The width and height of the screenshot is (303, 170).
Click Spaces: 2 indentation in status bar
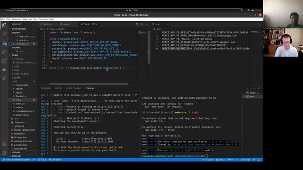coord(220,160)
